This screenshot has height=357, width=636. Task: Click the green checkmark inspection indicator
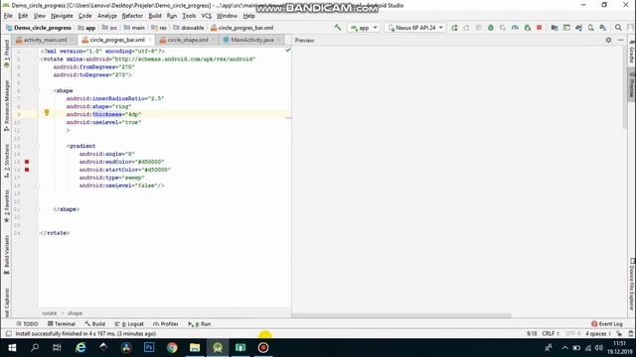click(x=287, y=51)
